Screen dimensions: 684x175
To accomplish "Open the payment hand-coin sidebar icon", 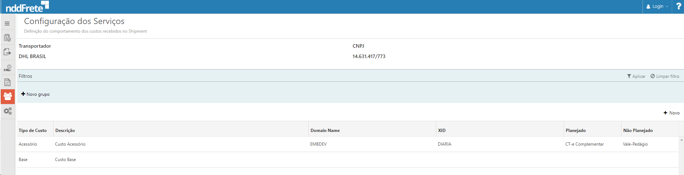I will coord(7,67).
